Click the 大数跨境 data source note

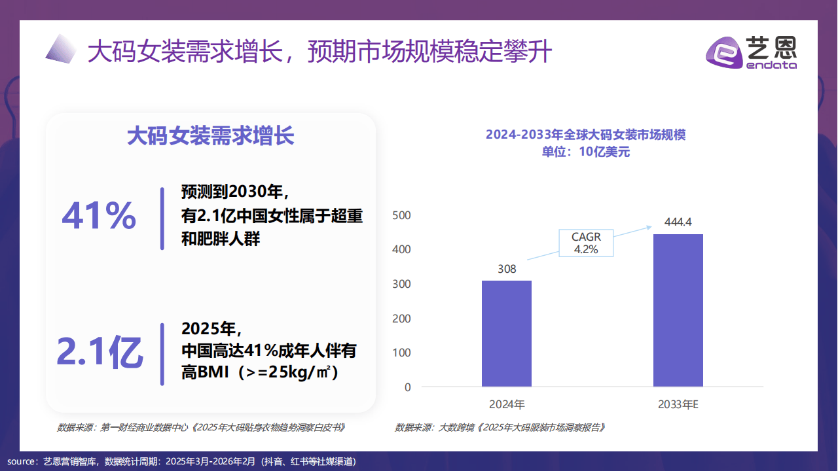(x=500, y=428)
